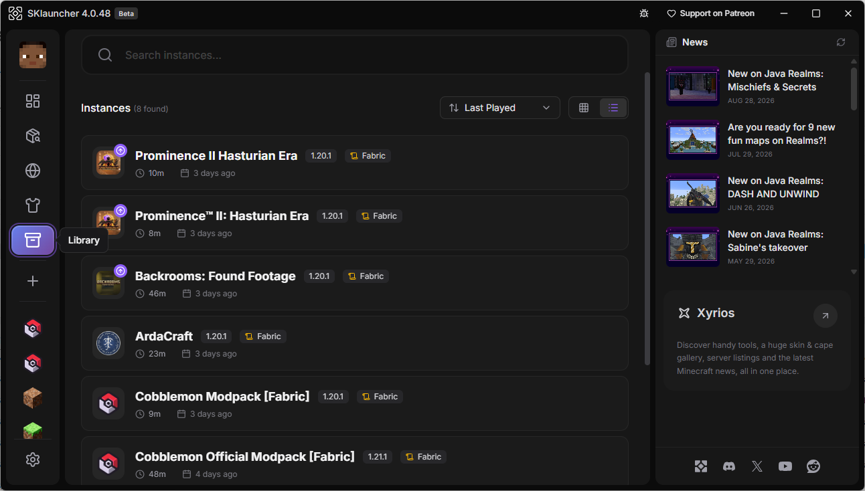Image resolution: width=865 pixels, height=491 pixels.
Task: Click the SKlauncher logo in title bar
Action: click(x=15, y=13)
